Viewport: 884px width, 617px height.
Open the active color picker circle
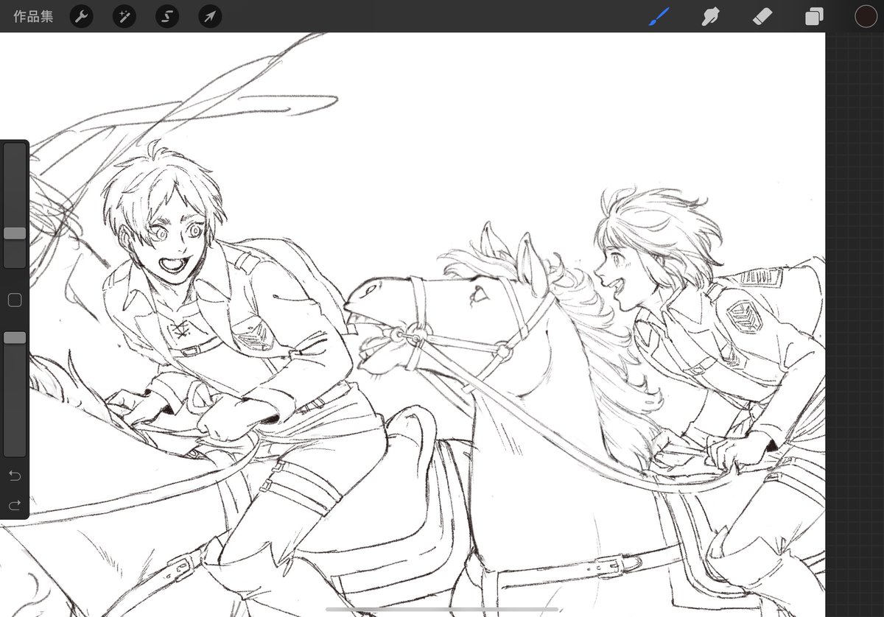[x=866, y=16]
